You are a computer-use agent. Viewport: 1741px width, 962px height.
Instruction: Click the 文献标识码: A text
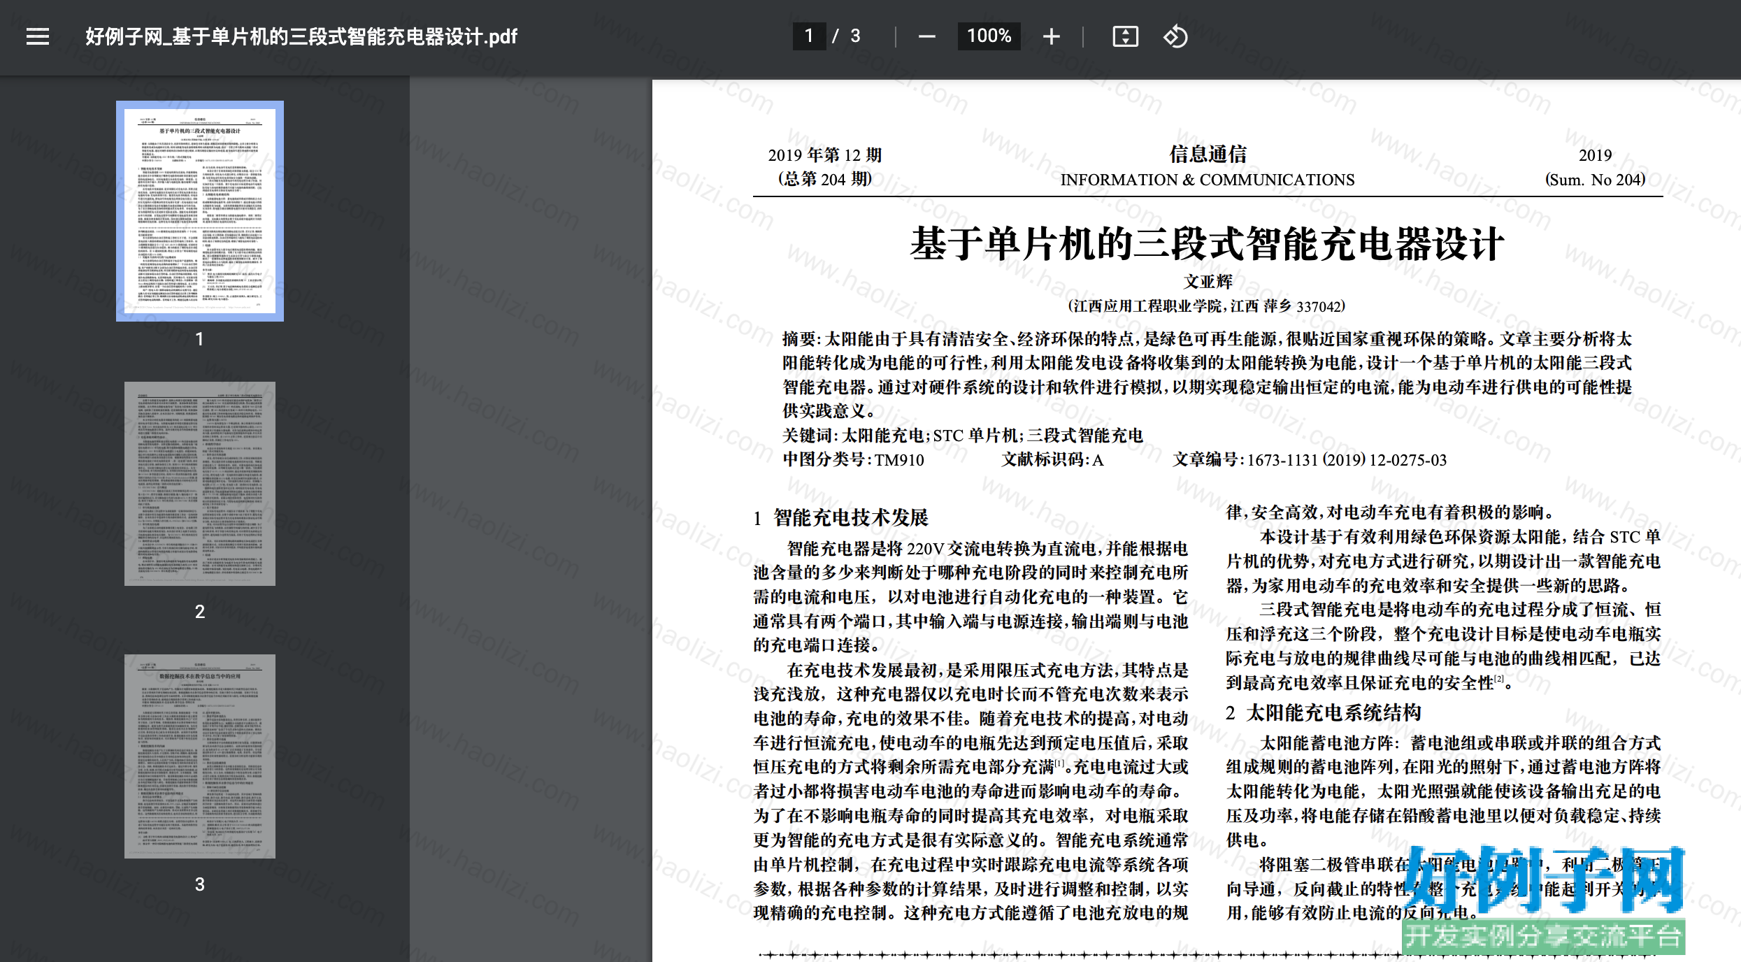tap(1052, 460)
